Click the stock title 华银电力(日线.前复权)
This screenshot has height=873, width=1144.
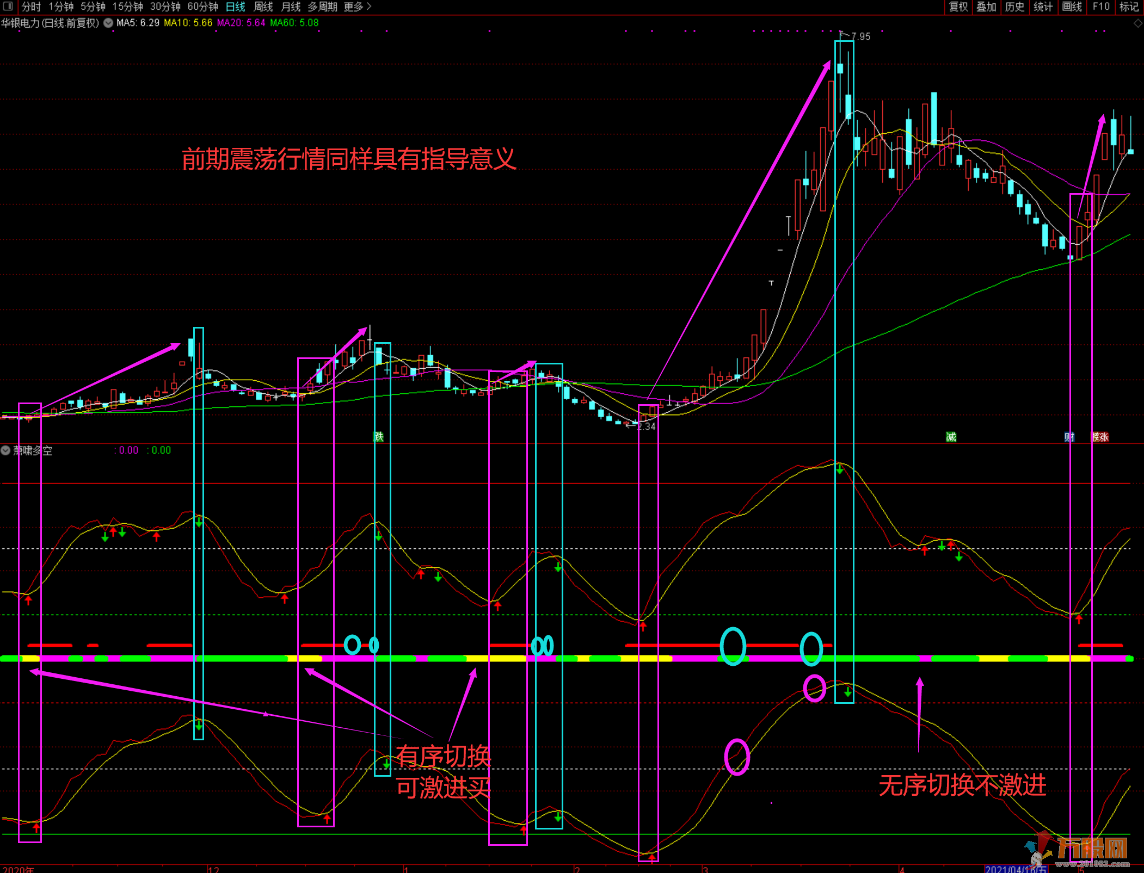[x=50, y=23]
